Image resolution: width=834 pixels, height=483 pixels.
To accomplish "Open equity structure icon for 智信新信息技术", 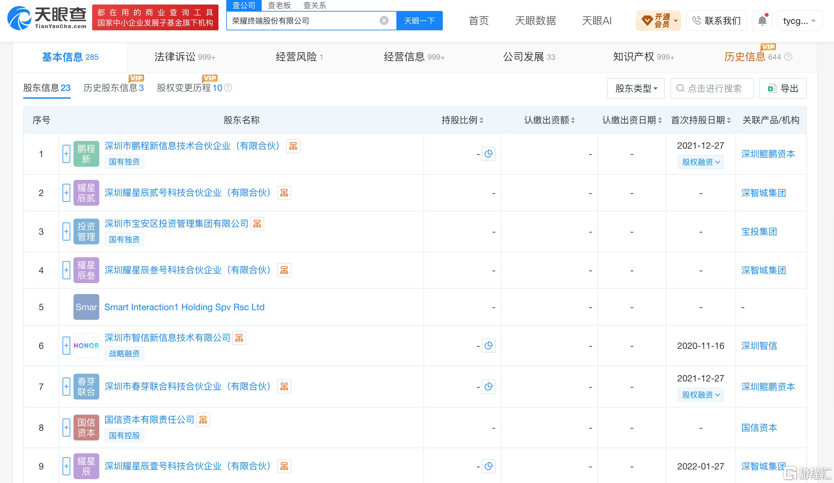I will pyautogui.click(x=239, y=338).
